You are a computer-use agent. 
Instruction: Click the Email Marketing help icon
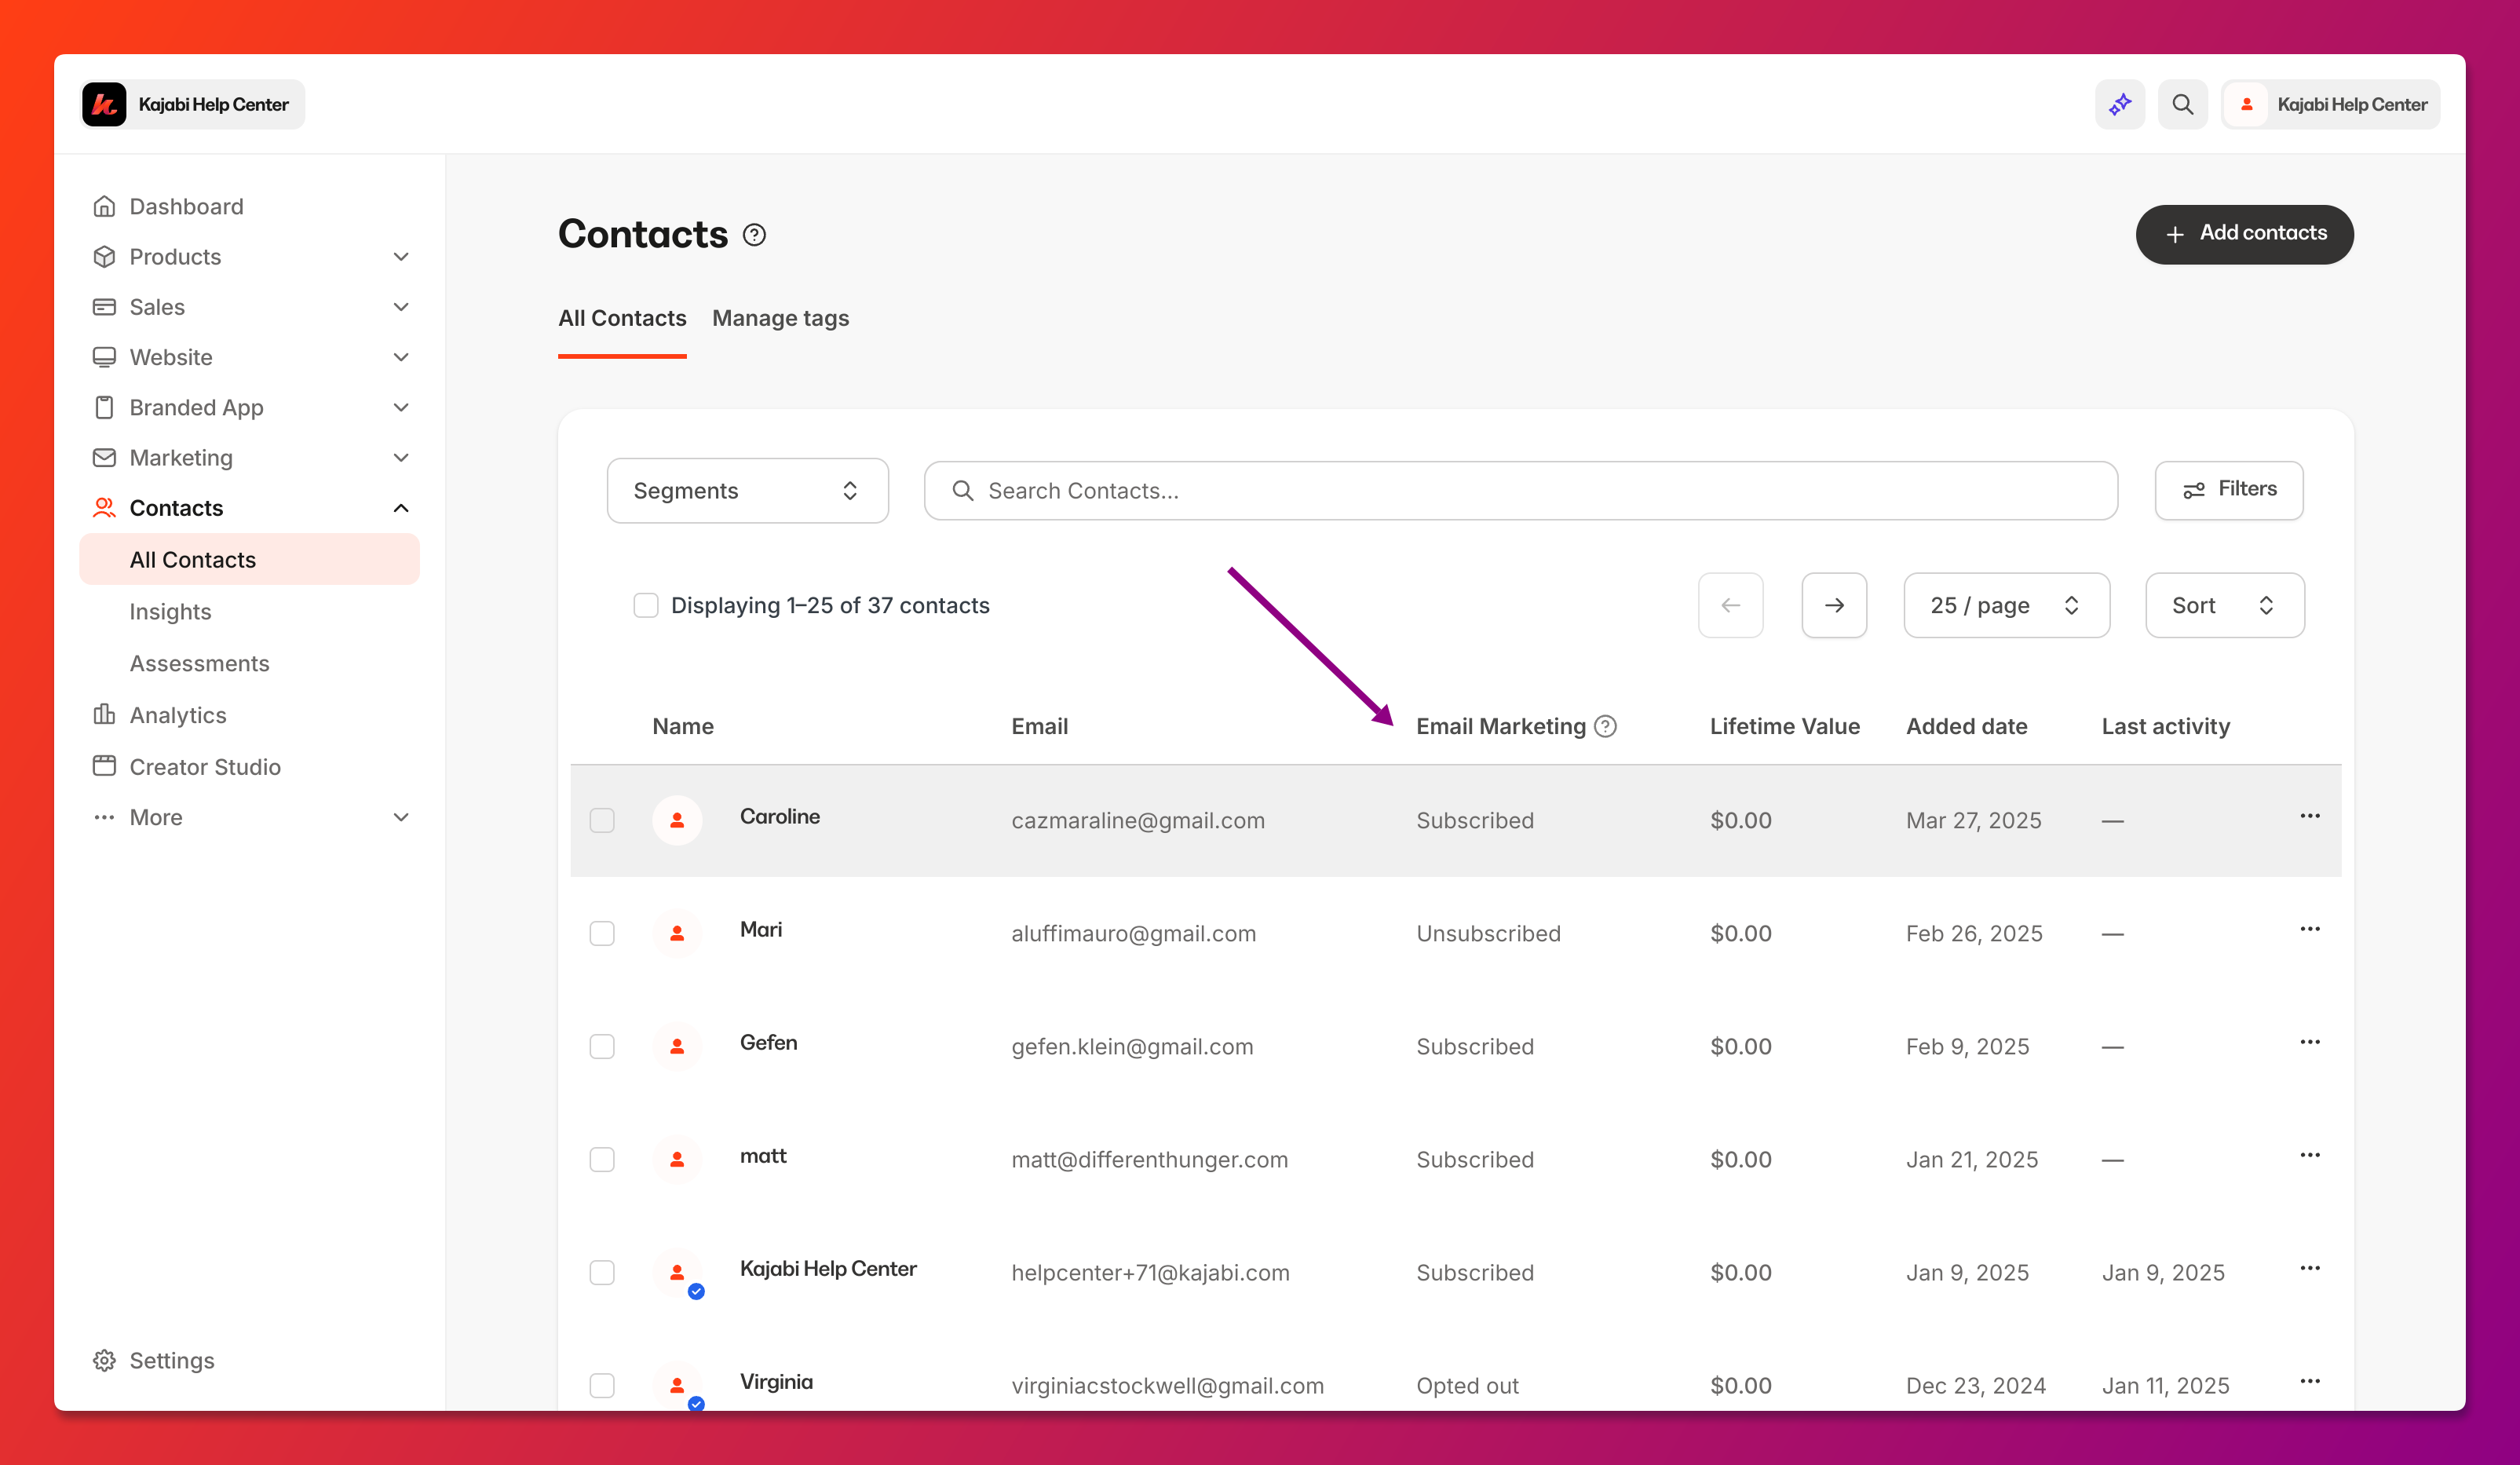[x=1605, y=726]
